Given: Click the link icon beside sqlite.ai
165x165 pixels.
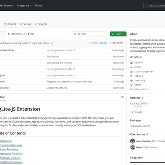Looking at the screenshot, I should click(x=131, y=57).
